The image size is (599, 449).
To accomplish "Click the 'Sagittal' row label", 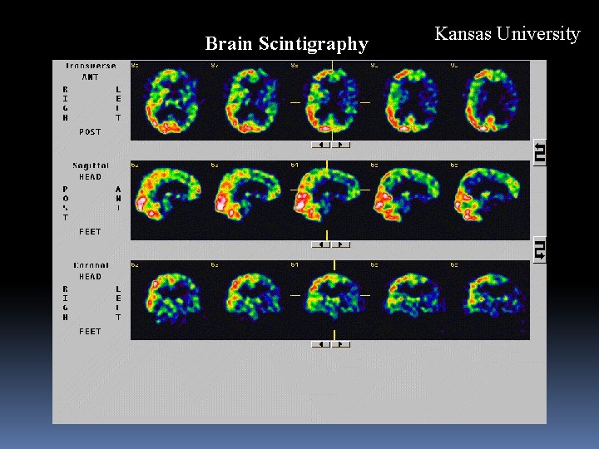I will 91,165.
